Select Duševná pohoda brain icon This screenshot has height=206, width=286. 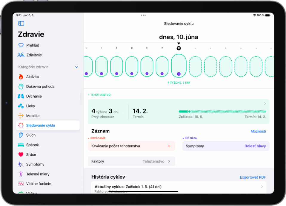[21, 86]
